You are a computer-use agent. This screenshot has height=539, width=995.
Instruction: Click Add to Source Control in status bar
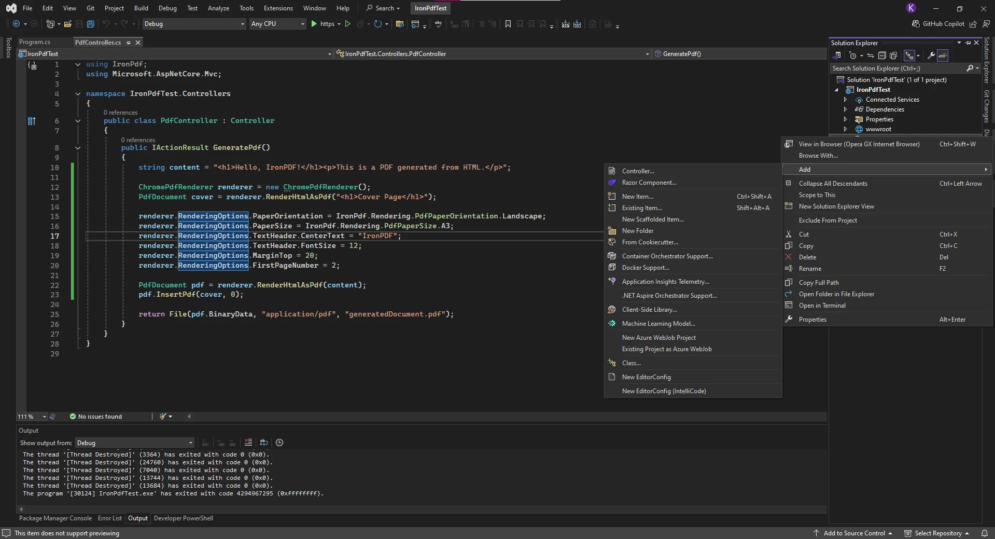click(853, 533)
